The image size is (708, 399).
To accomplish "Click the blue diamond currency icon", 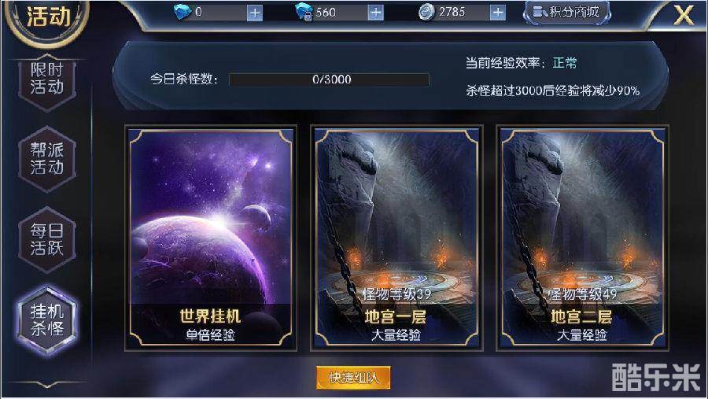I will (x=183, y=13).
